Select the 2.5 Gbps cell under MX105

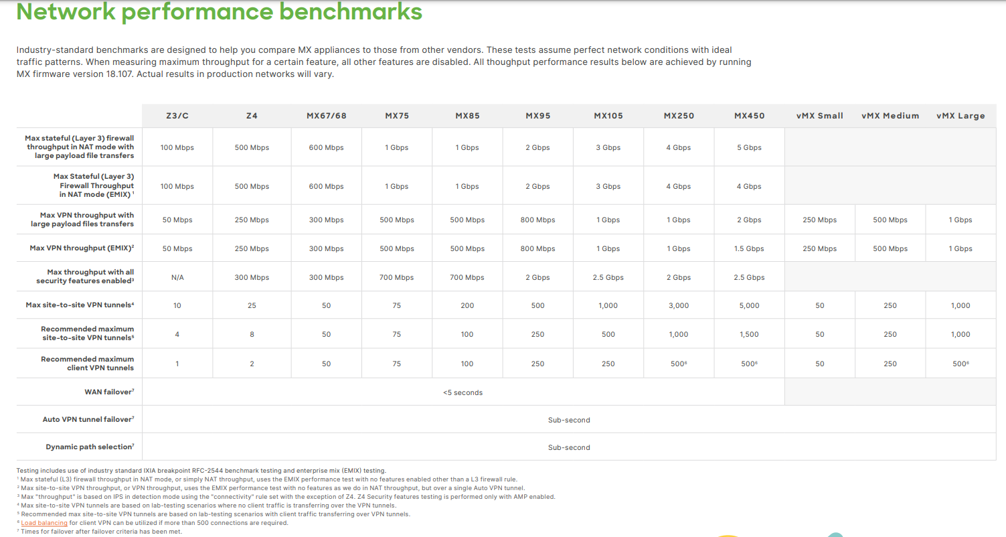[608, 277]
